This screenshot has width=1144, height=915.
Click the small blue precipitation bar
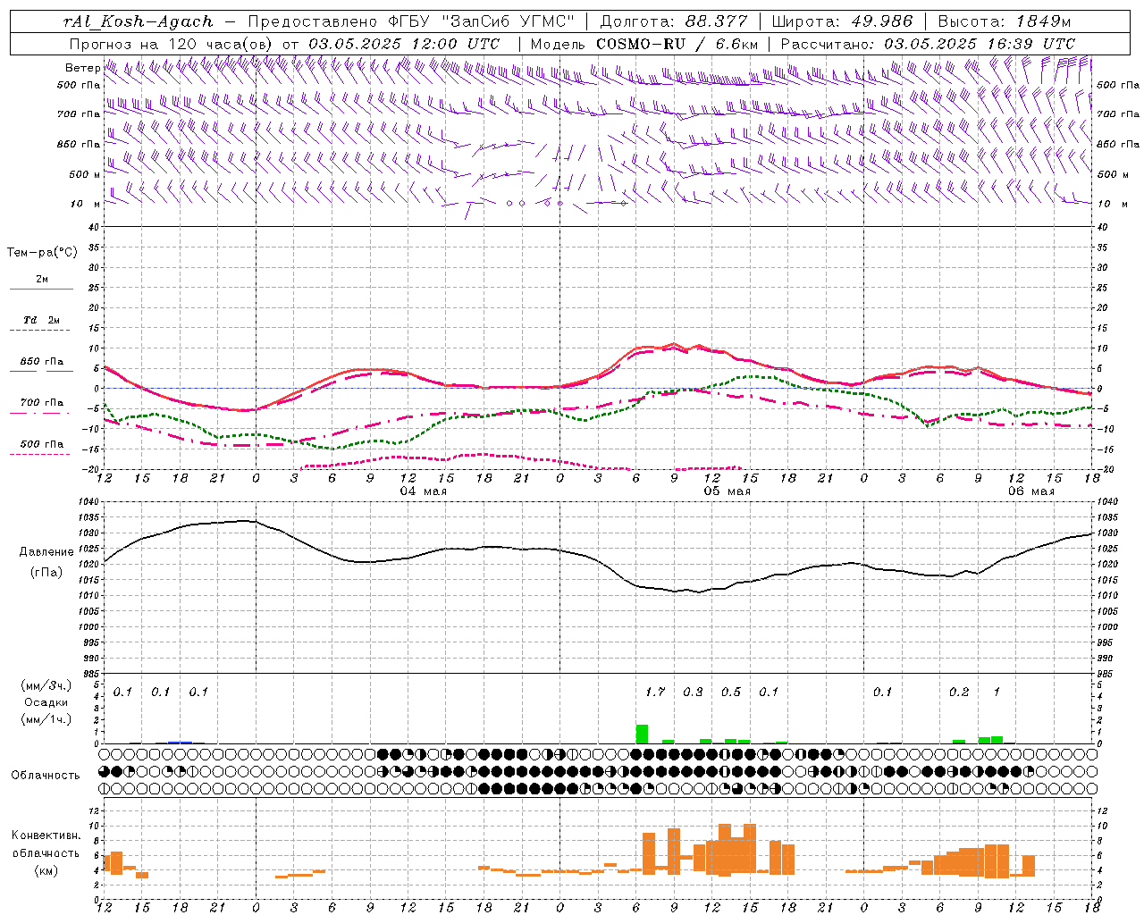pos(180,742)
